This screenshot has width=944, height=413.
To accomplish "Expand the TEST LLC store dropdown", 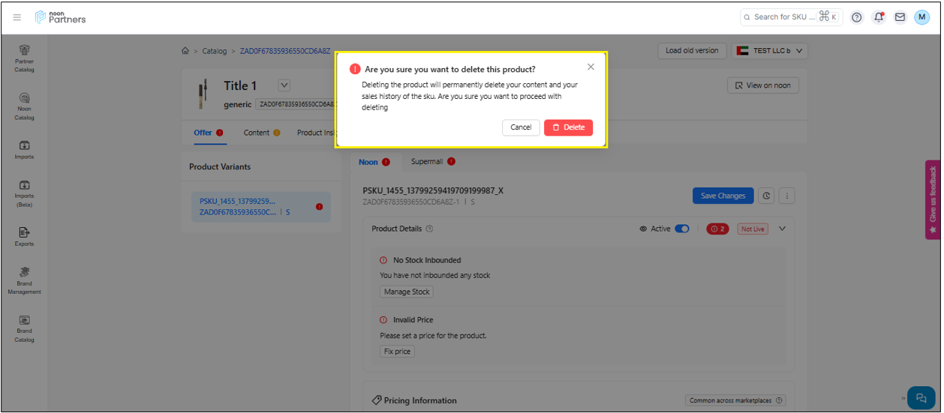I will click(769, 51).
